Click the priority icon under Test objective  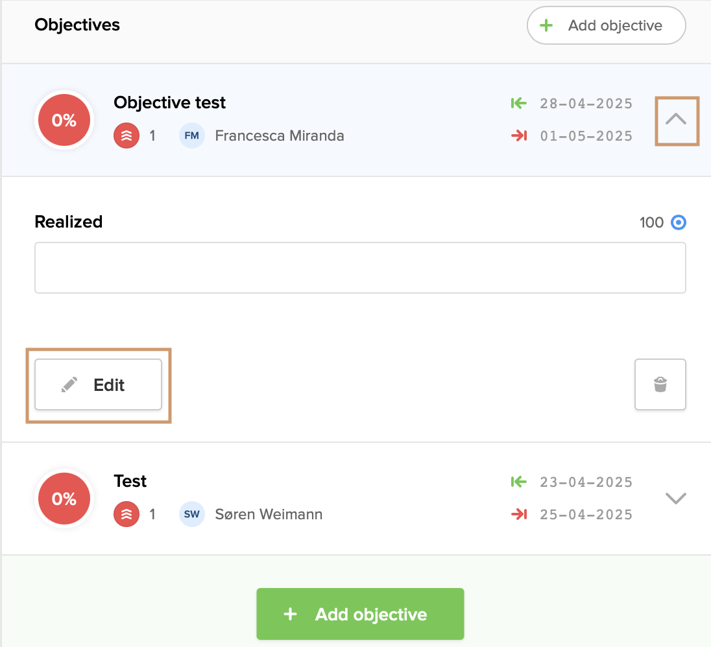(127, 515)
